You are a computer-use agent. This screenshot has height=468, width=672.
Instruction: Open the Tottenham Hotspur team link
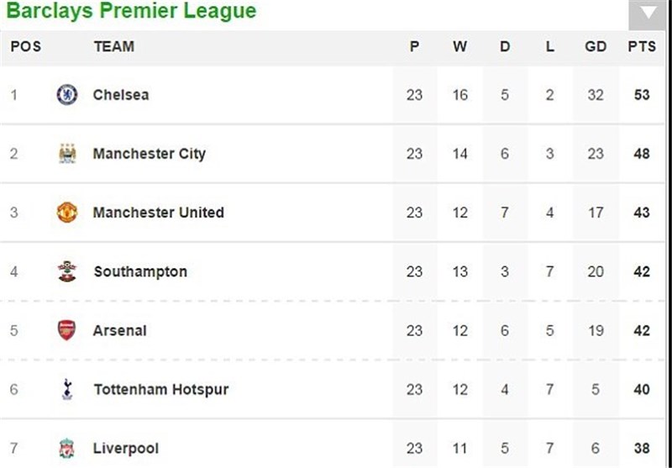click(160, 389)
